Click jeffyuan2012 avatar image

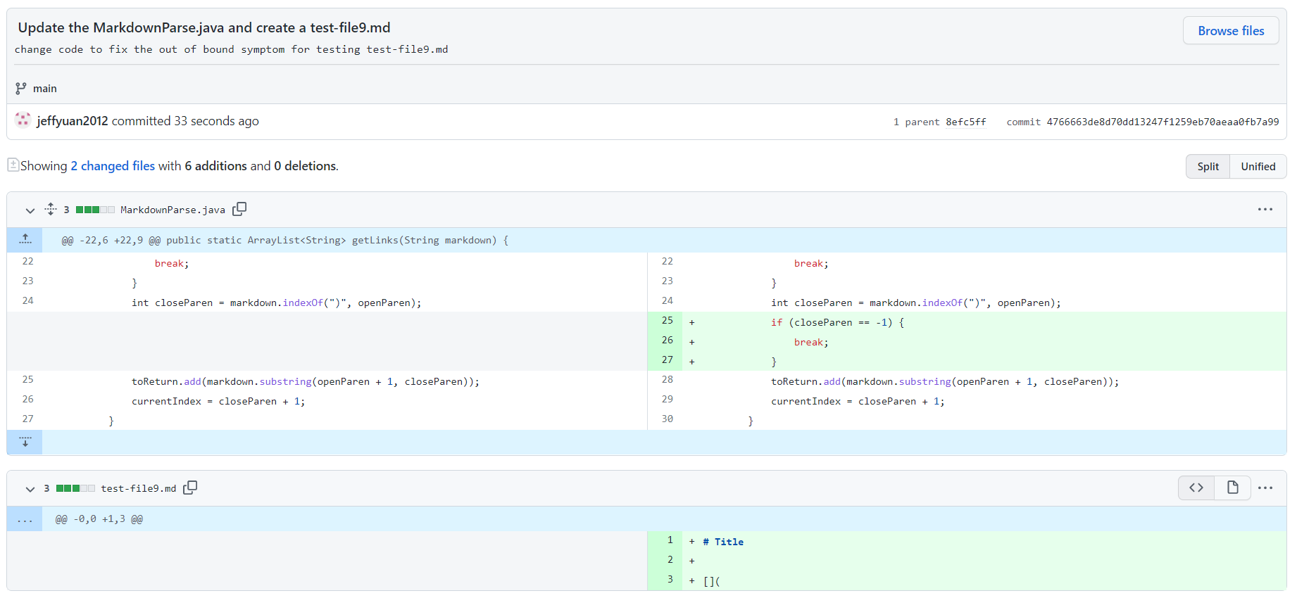click(23, 120)
